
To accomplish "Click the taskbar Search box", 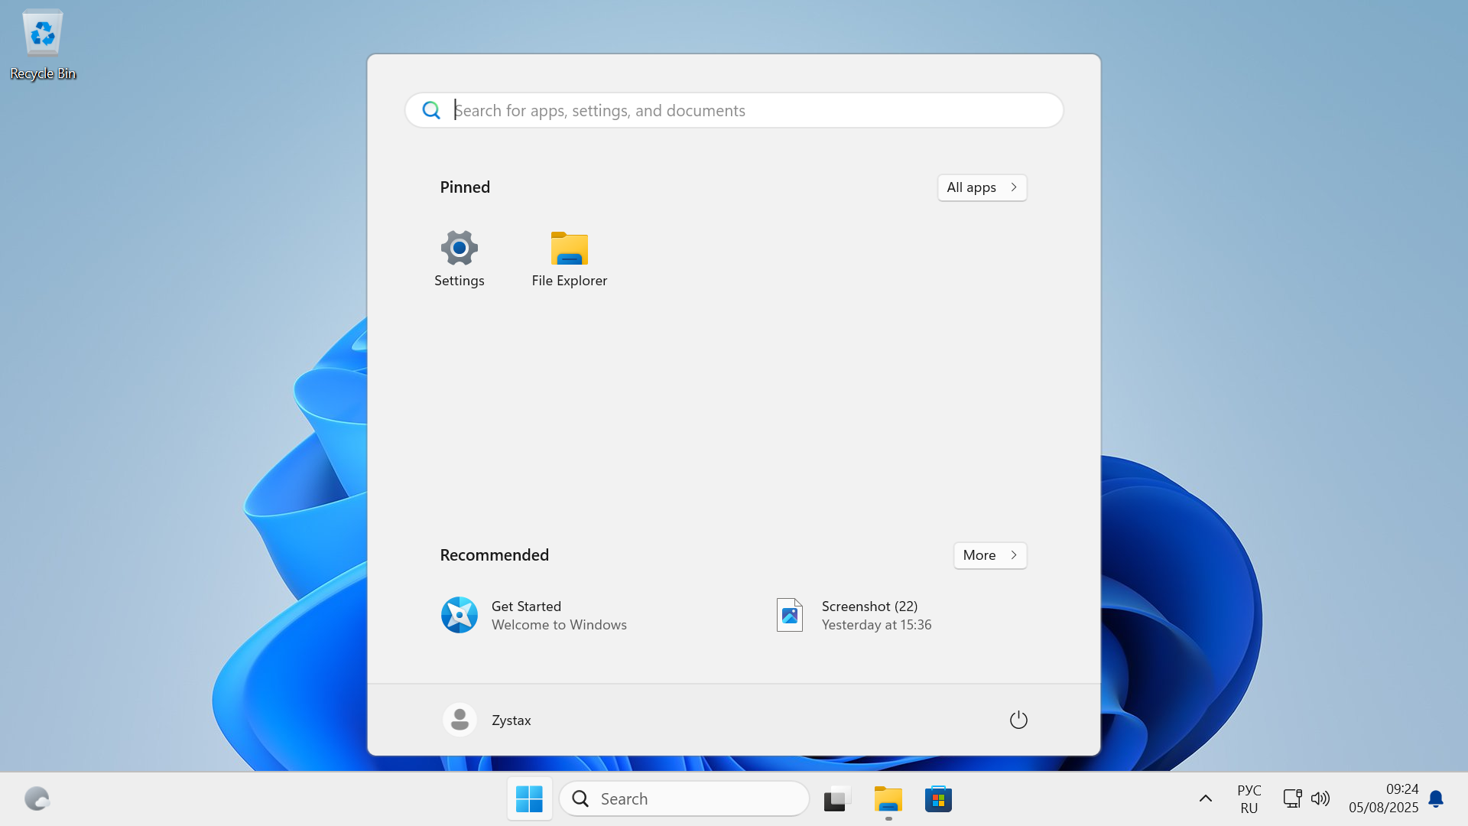I will click(684, 799).
